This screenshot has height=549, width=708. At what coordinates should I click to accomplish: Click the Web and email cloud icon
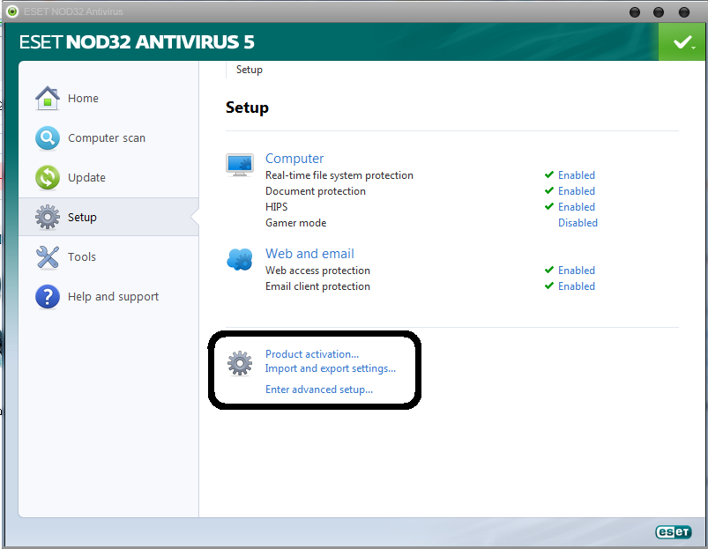pyautogui.click(x=240, y=260)
